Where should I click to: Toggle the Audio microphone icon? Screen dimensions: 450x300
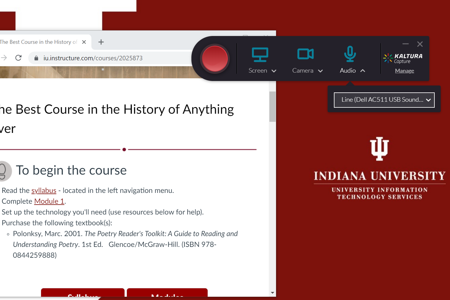[x=350, y=54]
